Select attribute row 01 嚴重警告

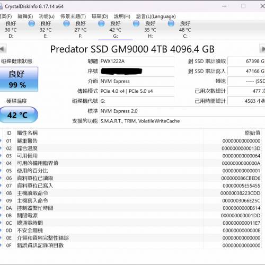(131, 141)
